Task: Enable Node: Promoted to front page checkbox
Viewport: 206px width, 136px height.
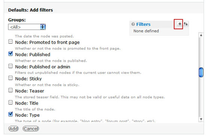Action: [10, 41]
